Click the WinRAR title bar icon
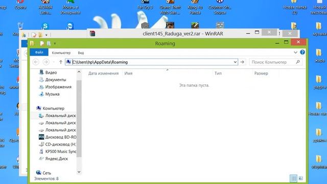Image resolution: width=327 pixels, height=184 pixels. tap(92, 33)
